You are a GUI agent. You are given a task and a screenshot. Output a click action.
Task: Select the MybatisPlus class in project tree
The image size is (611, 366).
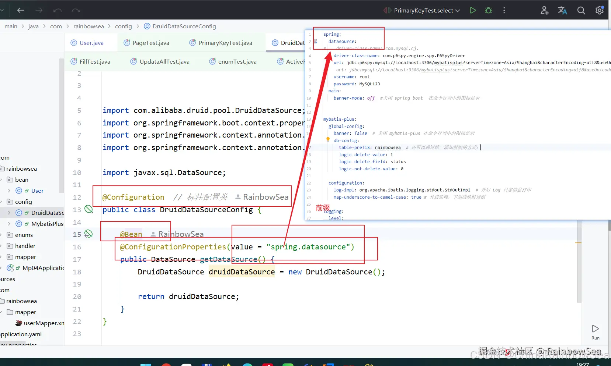(48, 224)
